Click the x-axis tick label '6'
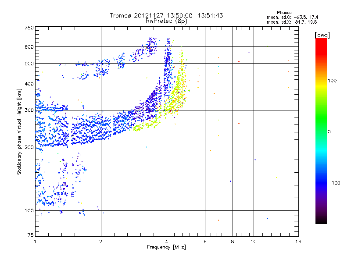351x263 pixels. click(205, 242)
